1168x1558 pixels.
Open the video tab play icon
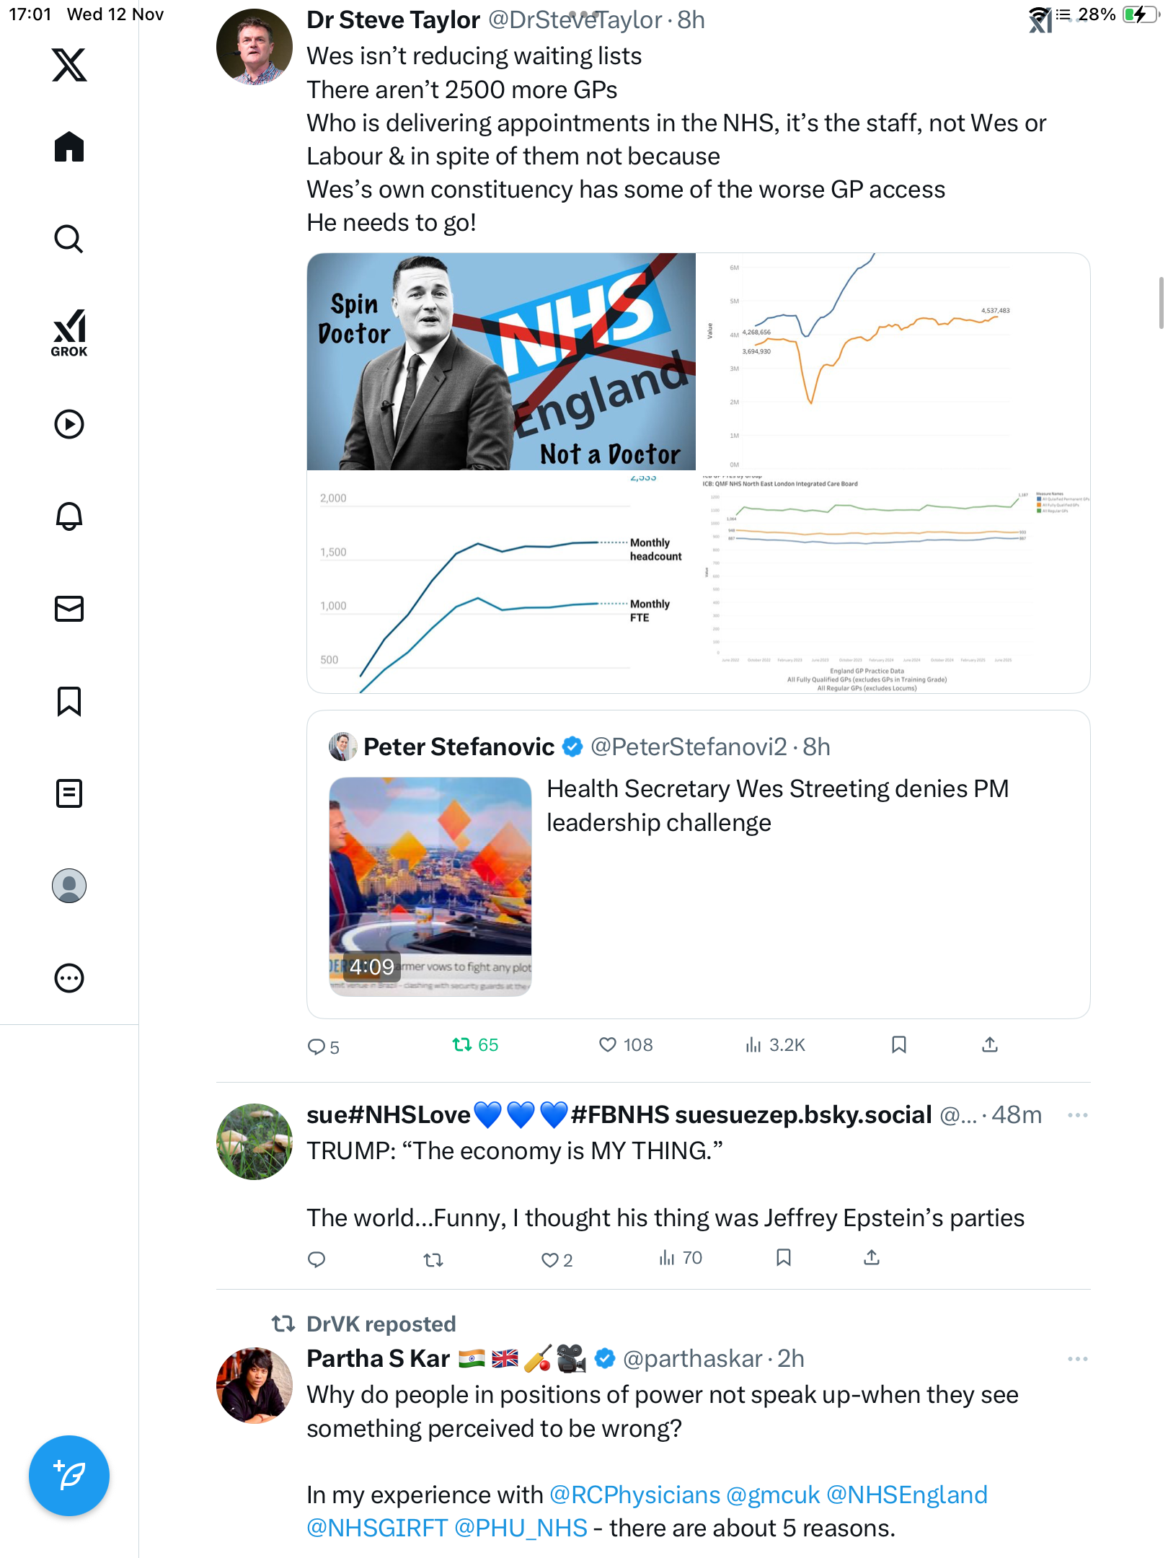pos(69,424)
